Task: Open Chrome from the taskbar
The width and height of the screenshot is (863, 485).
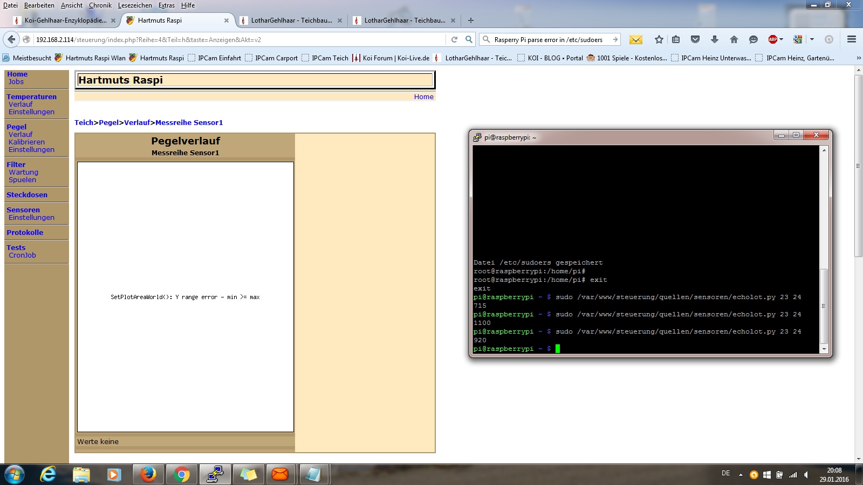Action: 182,474
